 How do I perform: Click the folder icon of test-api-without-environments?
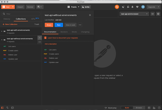[x=5, y=40]
